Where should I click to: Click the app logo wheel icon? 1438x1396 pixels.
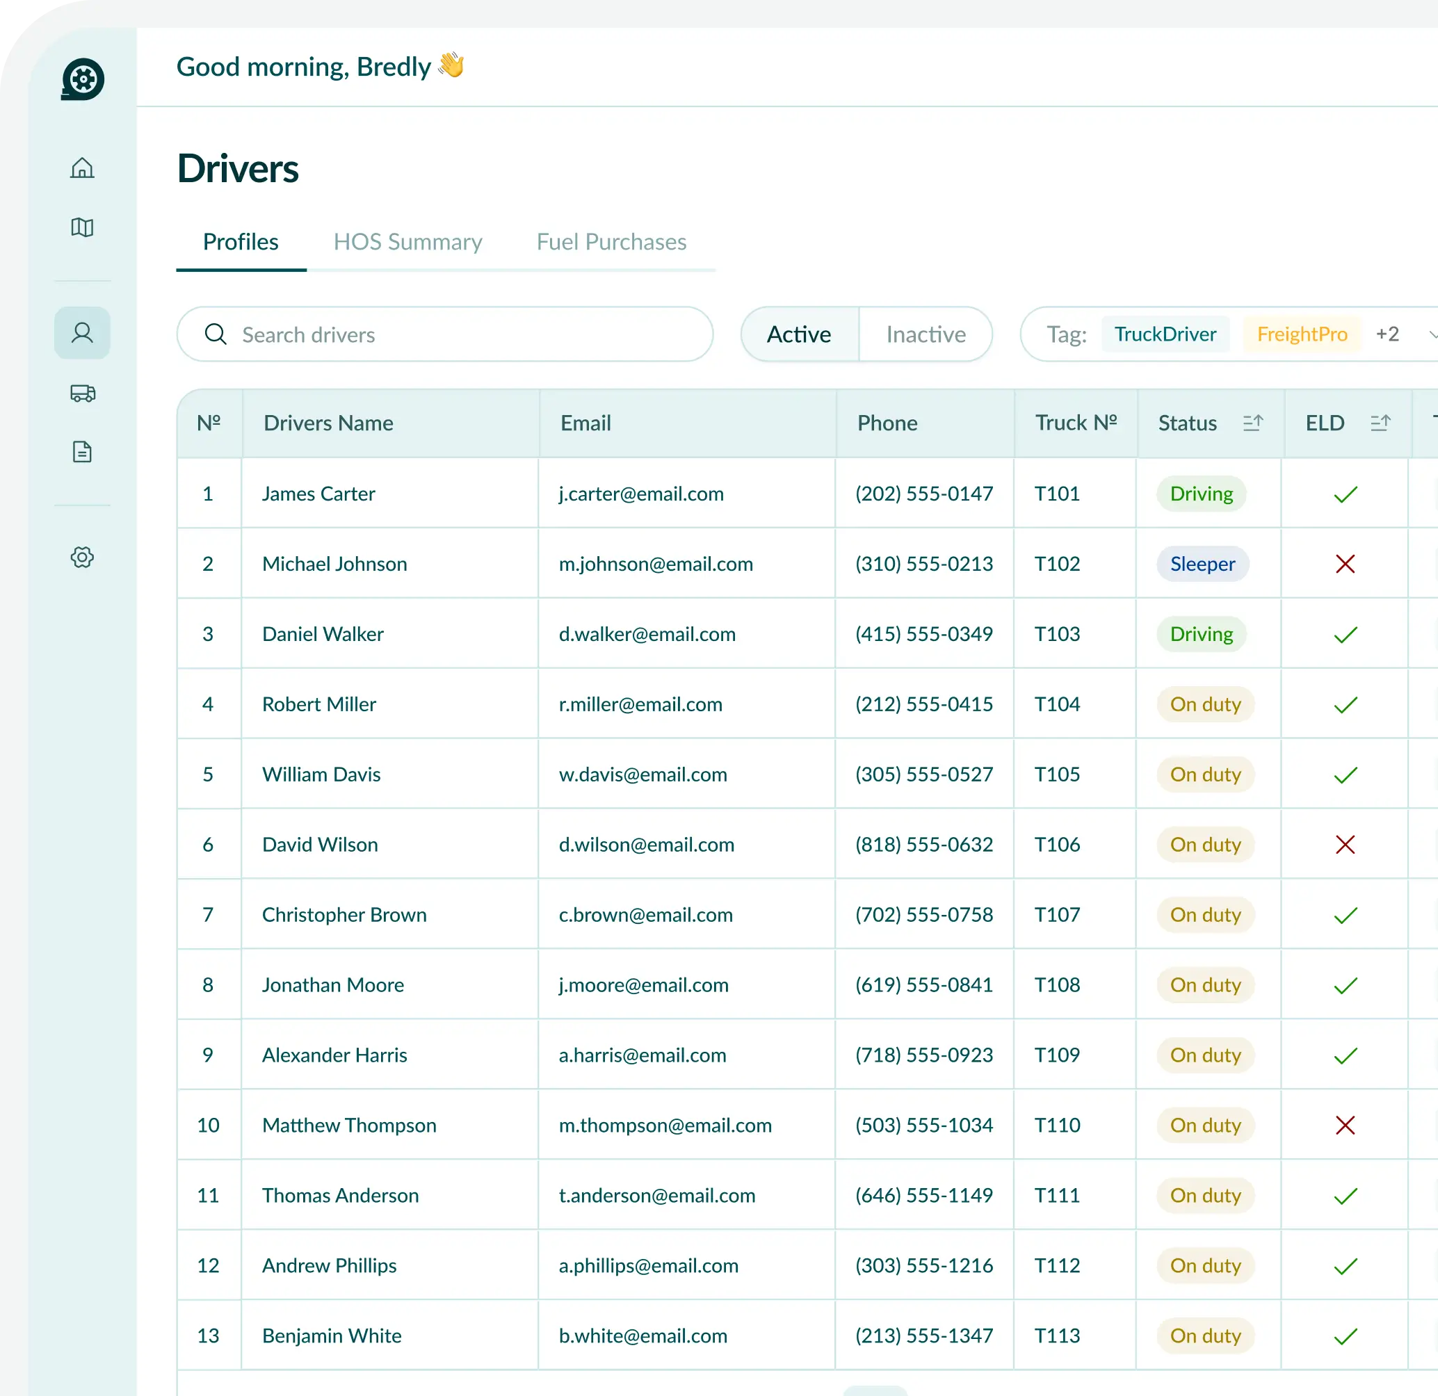click(82, 79)
